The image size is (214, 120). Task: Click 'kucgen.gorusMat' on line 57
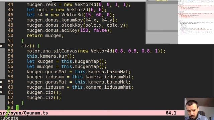pyautogui.click(x=46, y=72)
